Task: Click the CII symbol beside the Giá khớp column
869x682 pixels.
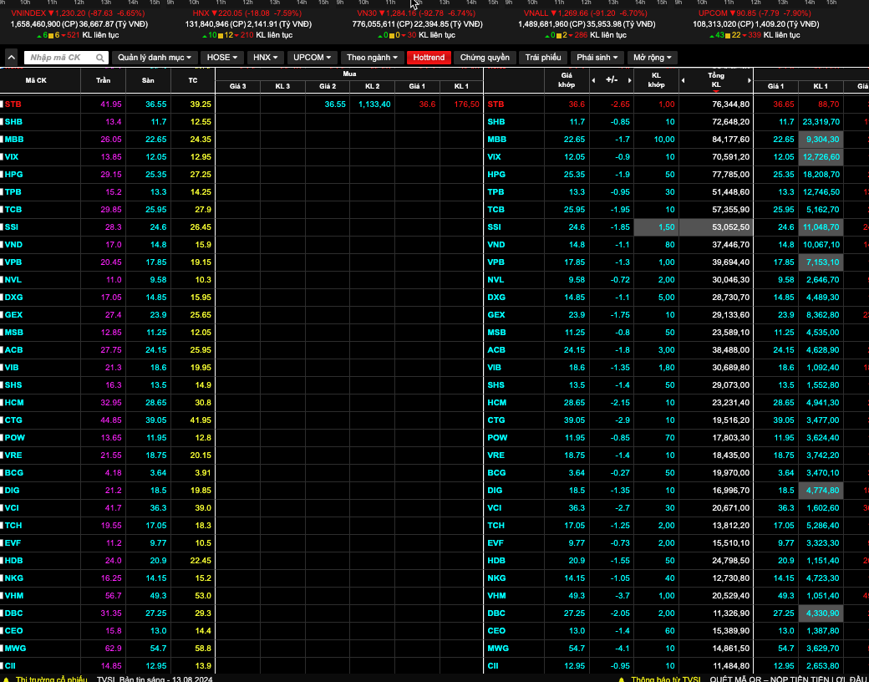Action: (x=493, y=666)
